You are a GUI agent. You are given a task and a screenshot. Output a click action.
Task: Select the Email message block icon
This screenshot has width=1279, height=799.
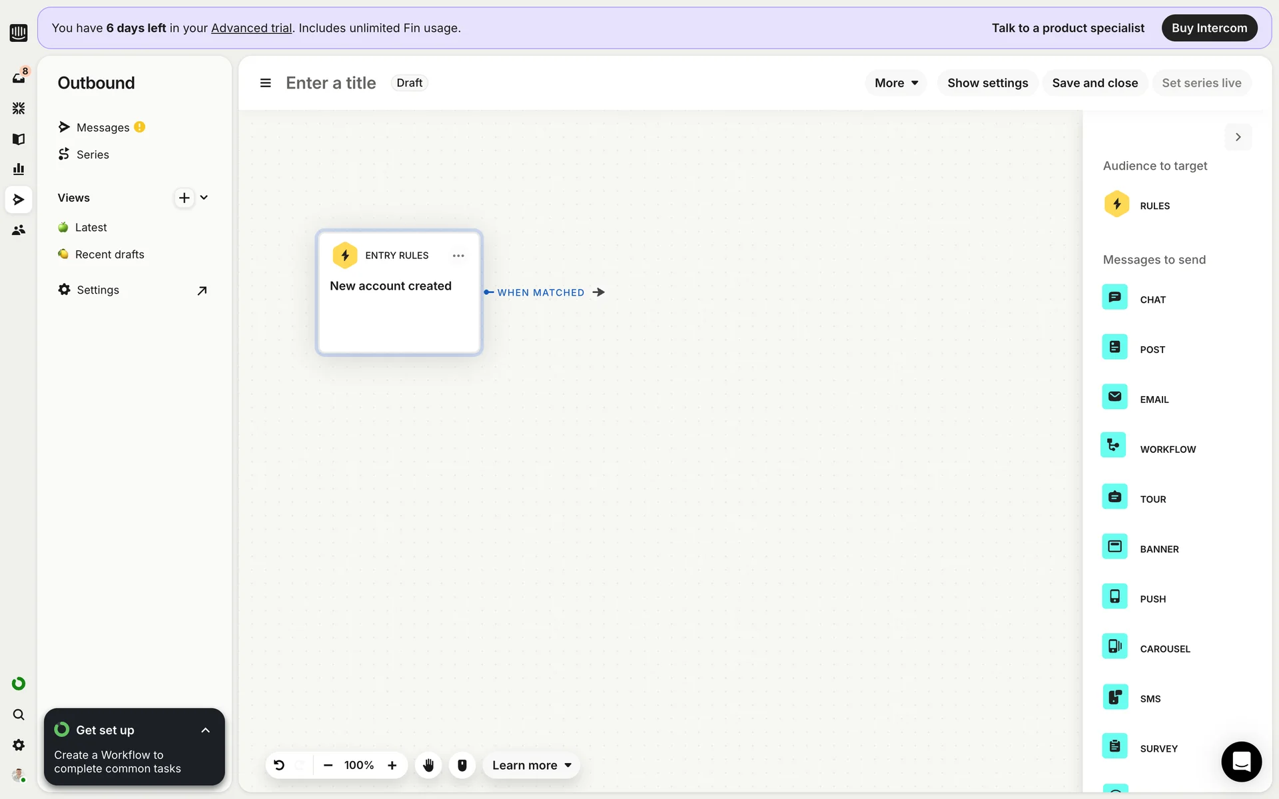pyautogui.click(x=1114, y=398)
